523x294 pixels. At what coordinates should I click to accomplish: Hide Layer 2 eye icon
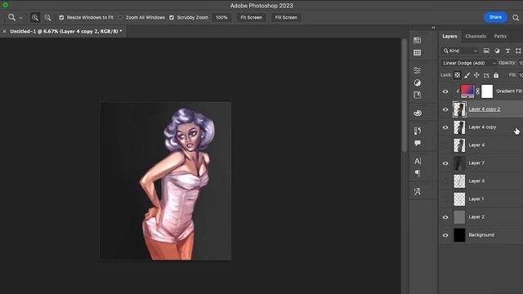point(445,217)
